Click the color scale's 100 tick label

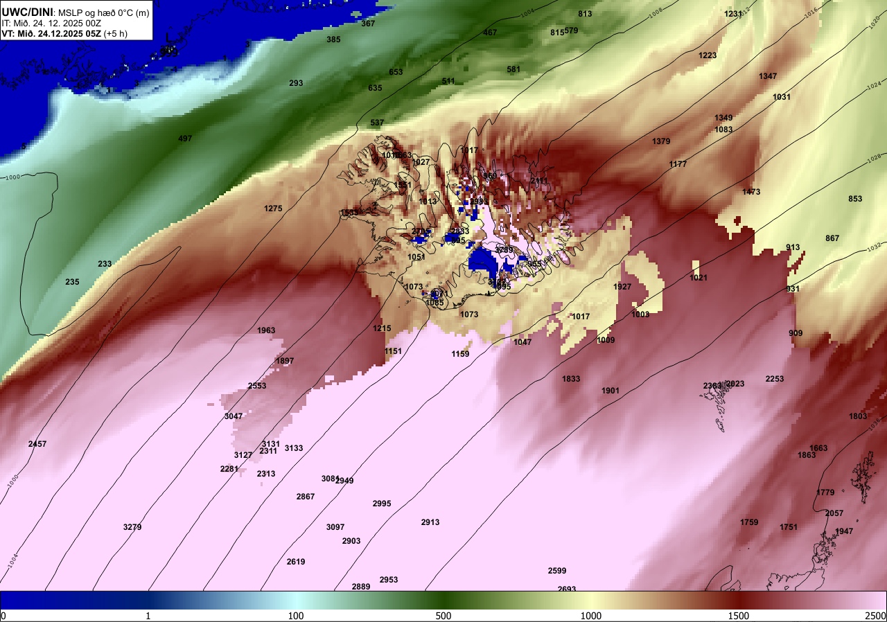296,616
